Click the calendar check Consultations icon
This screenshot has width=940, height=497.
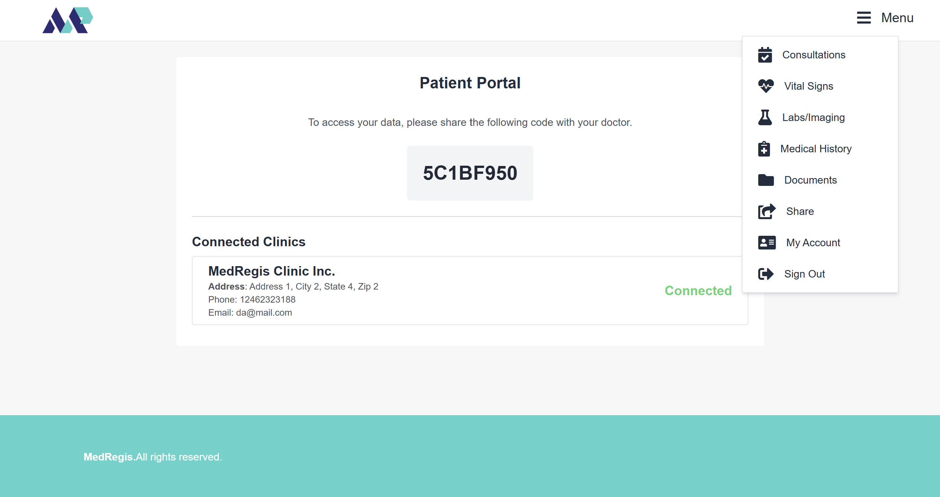click(x=765, y=55)
